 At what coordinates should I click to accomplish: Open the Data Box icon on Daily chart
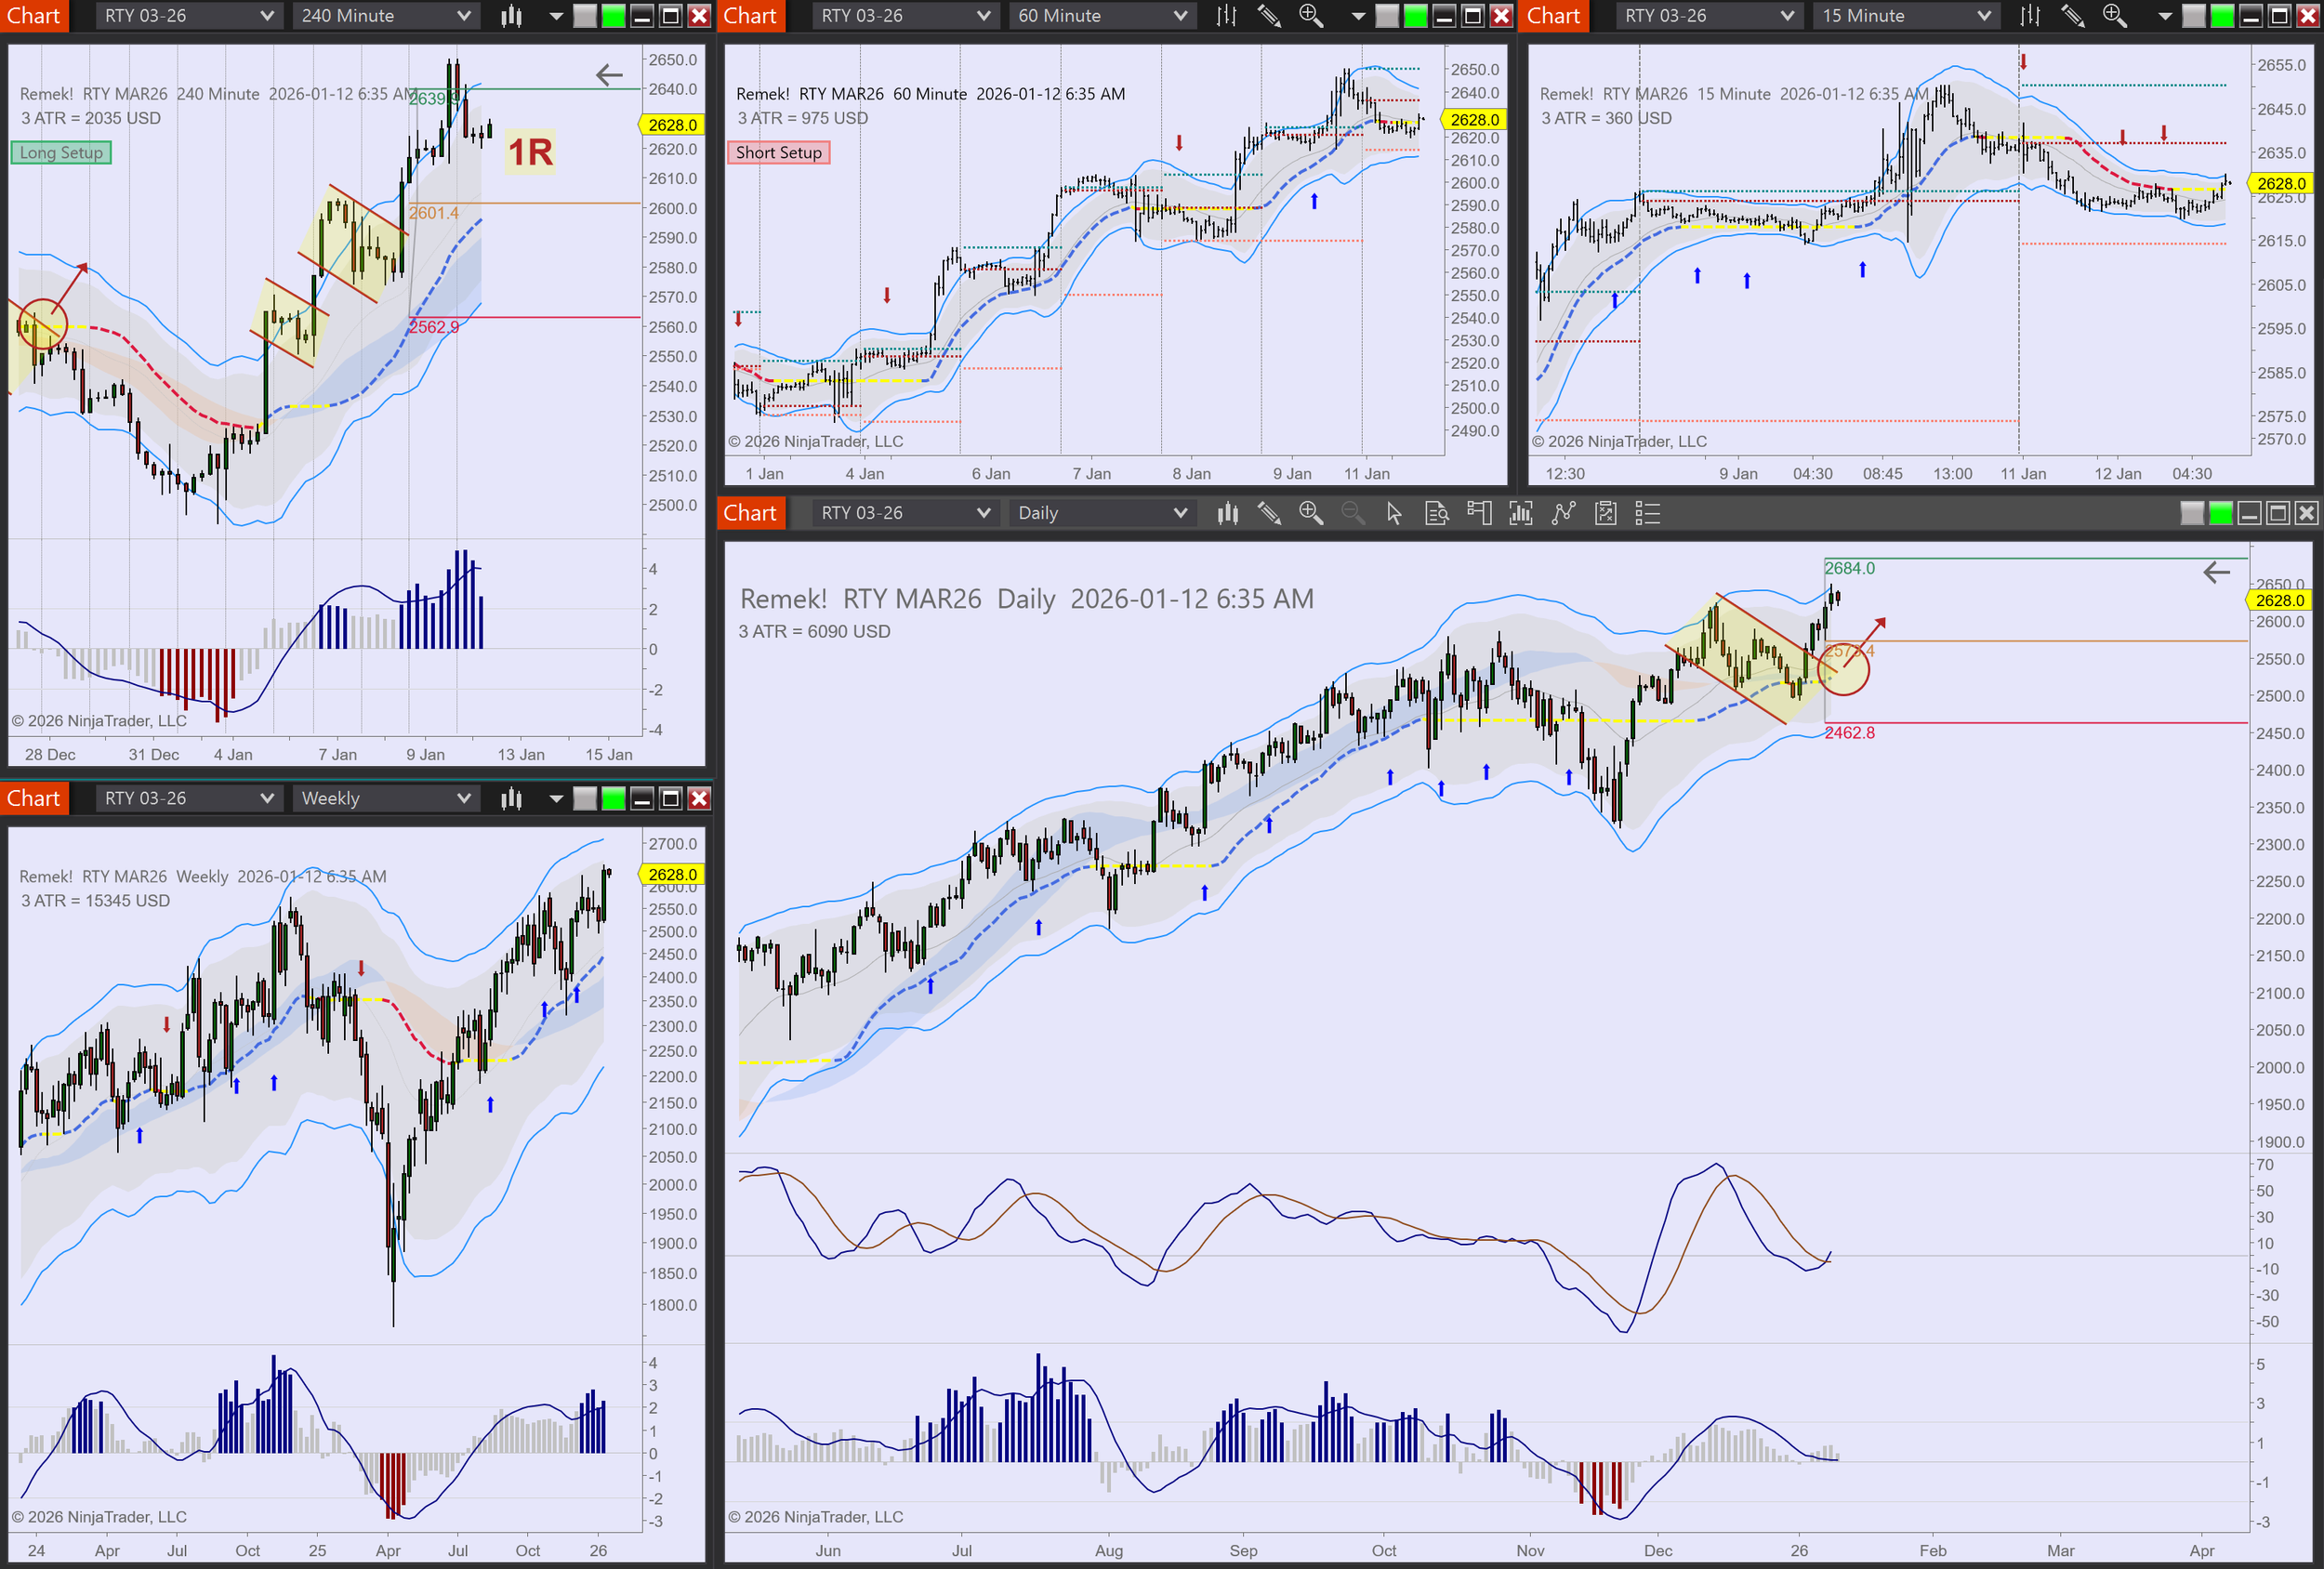1436,513
